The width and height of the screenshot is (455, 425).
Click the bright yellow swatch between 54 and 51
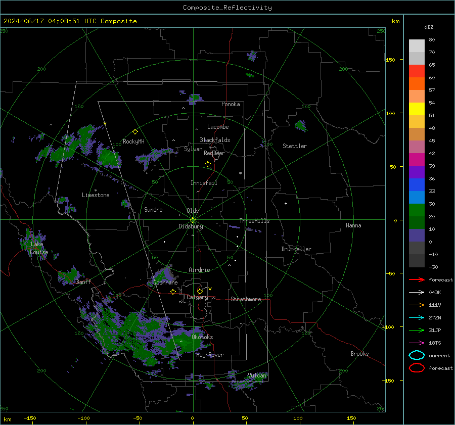[417, 109]
